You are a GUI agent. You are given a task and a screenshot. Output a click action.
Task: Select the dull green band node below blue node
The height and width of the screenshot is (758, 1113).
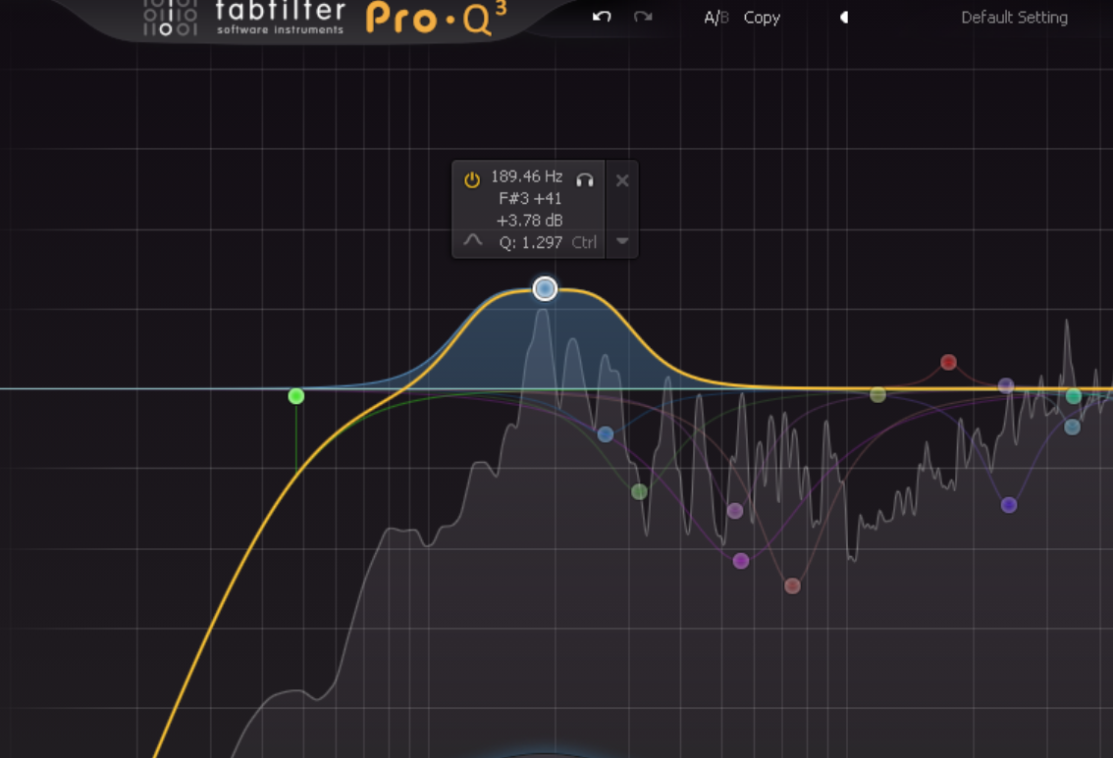tap(639, 490)
